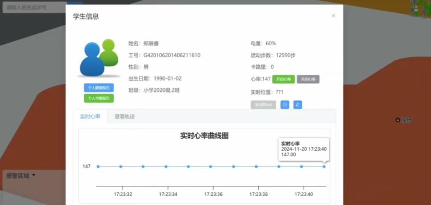
Task: Click the blue clock history icon button
Action: [x=285, y=105]
